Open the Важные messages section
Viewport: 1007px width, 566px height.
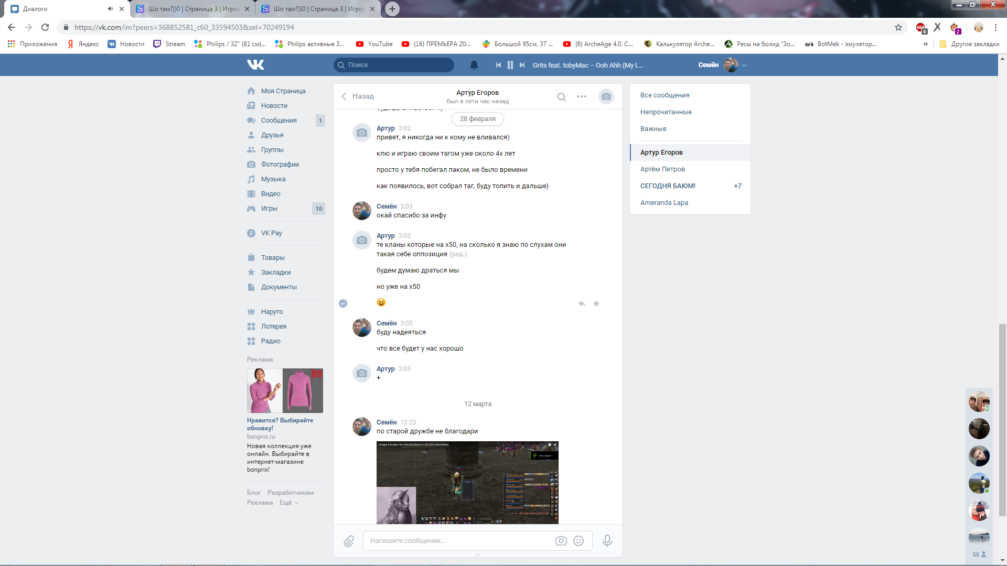[x=654, y=128]
